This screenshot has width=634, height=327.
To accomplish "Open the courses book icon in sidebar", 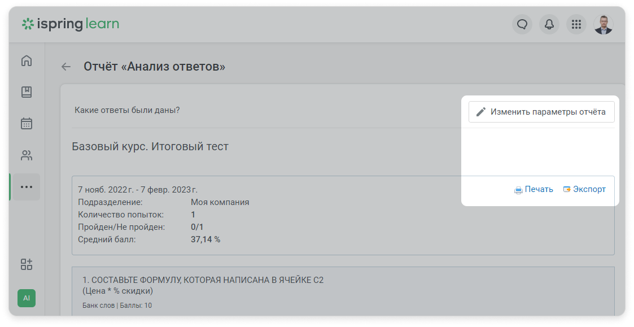I will 27,92.
